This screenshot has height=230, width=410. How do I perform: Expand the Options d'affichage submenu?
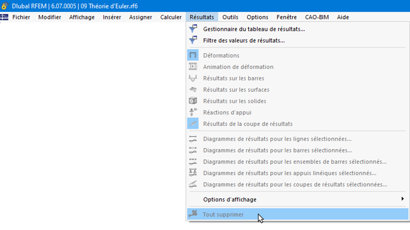coord(297,199)
